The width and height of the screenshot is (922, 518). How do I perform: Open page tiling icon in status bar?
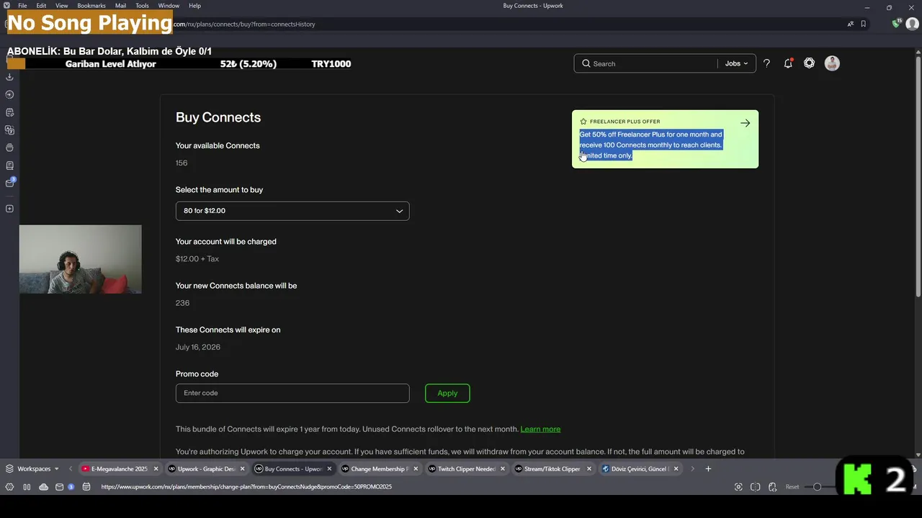pos(755,487)
